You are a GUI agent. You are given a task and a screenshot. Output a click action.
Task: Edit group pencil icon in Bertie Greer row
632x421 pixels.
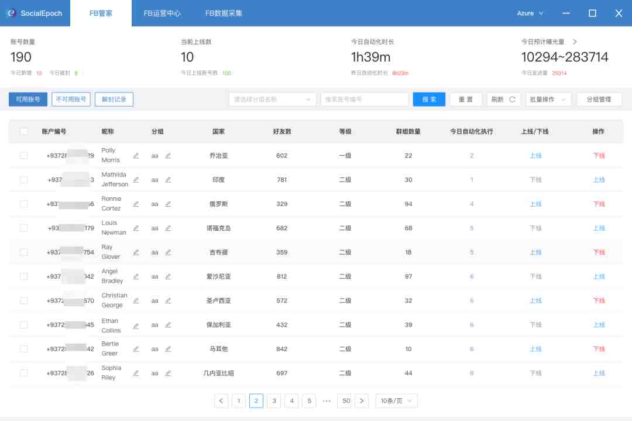pyautogui.click(x=168, y=349)
